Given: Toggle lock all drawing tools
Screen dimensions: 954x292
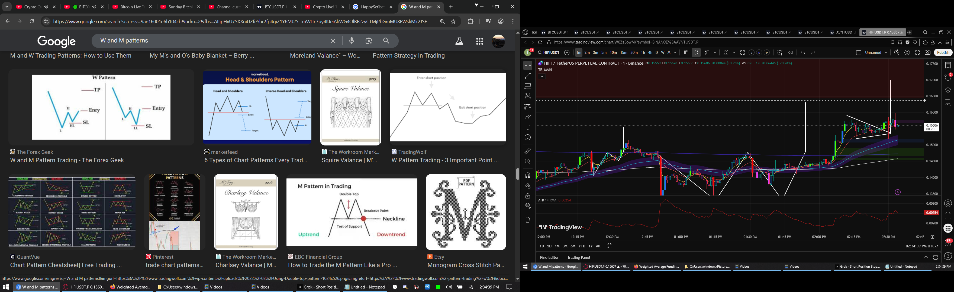Looking at the screenshot, I should point(528,196).
